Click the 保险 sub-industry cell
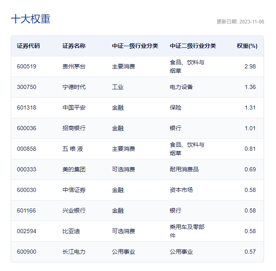This screenshot has width=276, height=271. pos(175,107)
